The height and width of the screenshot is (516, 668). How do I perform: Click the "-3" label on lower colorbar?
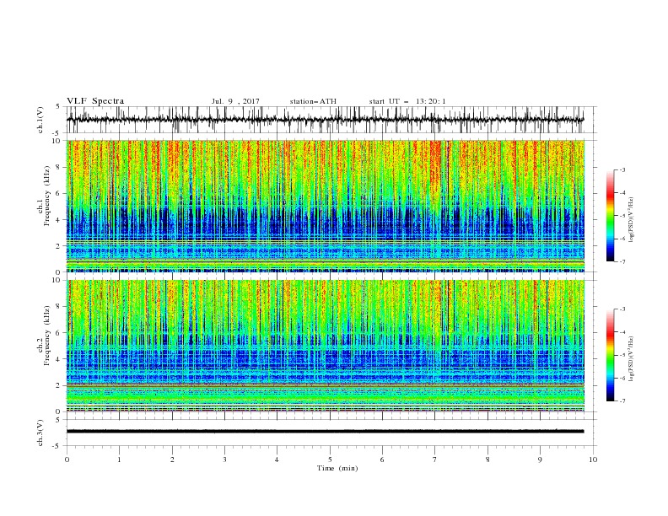622,309
